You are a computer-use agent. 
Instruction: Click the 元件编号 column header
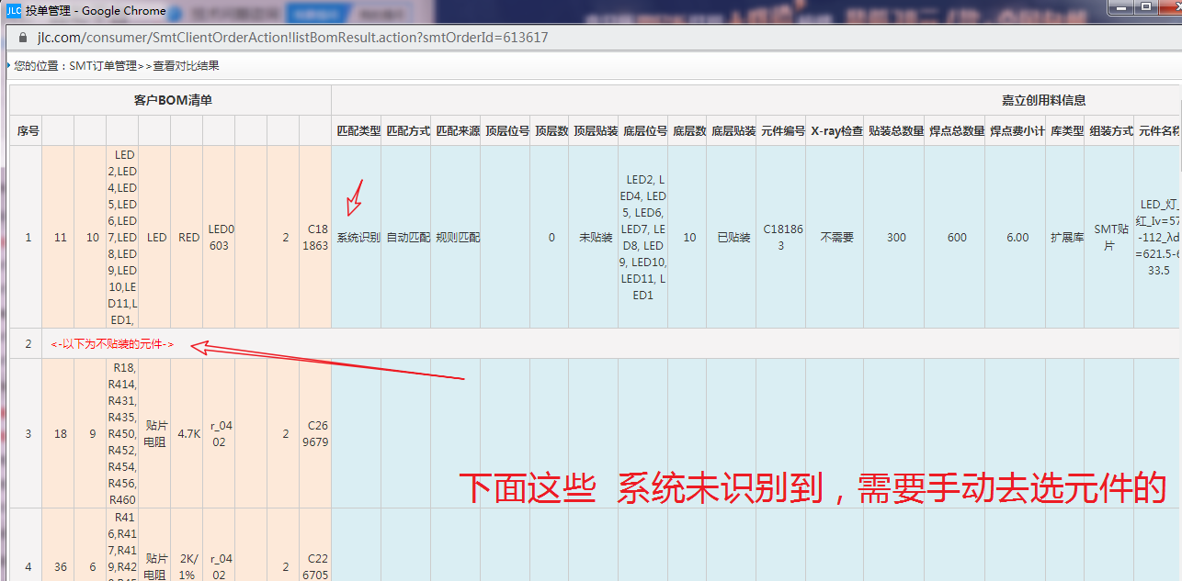point(783,131)
